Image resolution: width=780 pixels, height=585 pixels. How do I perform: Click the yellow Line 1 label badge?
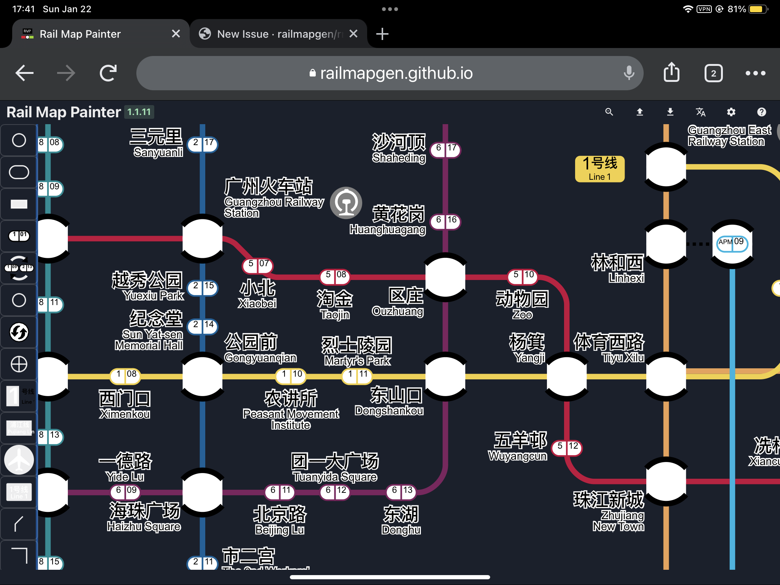[x=599, y=169]
